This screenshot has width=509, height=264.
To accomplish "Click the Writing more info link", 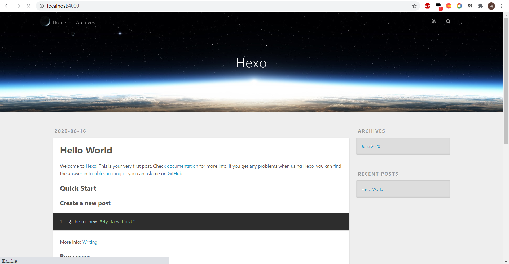I will 90,242.
